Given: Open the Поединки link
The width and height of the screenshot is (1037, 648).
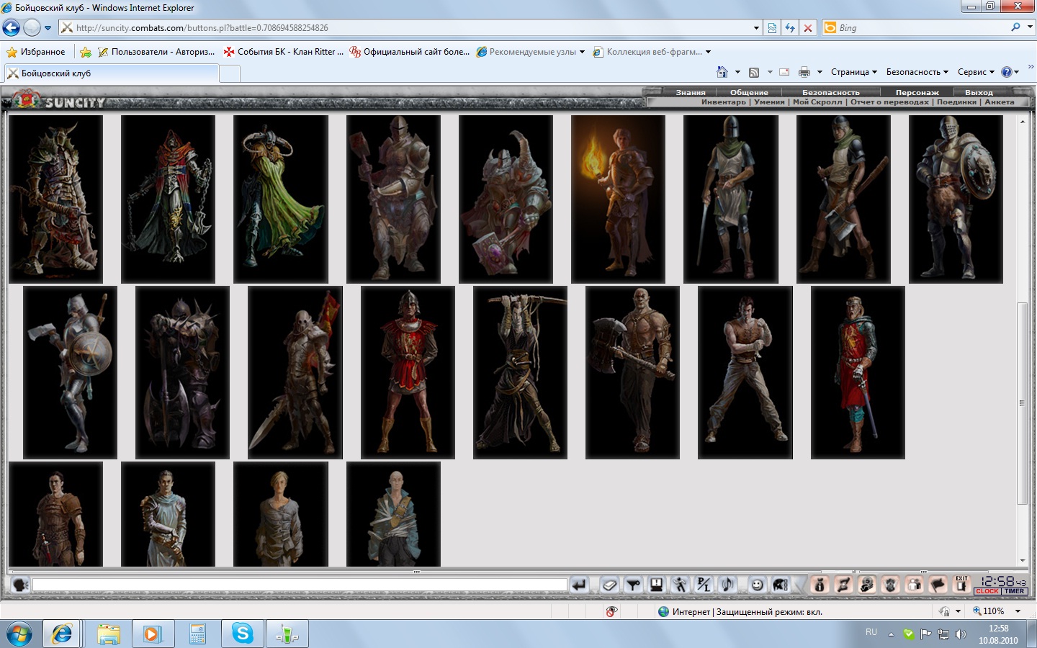Looking at the screenshot, I should 956,102.
